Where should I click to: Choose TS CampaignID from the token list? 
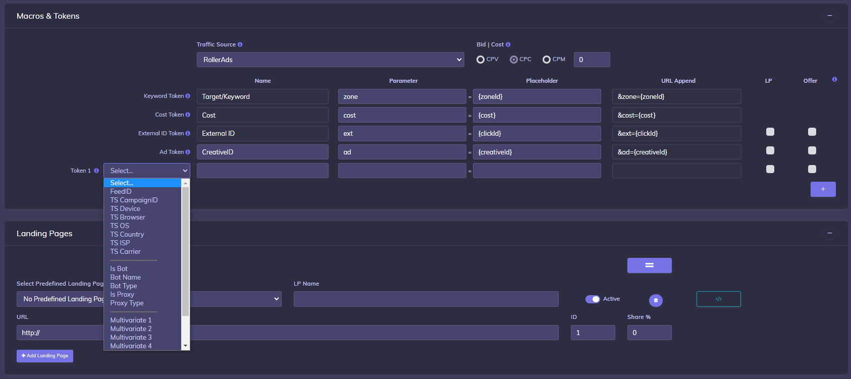coord(142,200)
